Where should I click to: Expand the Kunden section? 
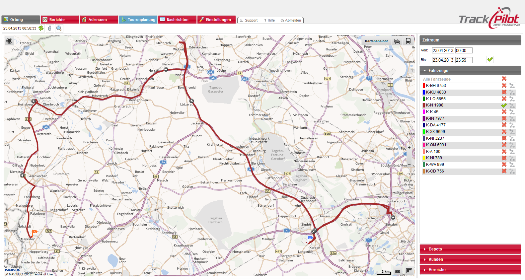click(x=470, y=259)
